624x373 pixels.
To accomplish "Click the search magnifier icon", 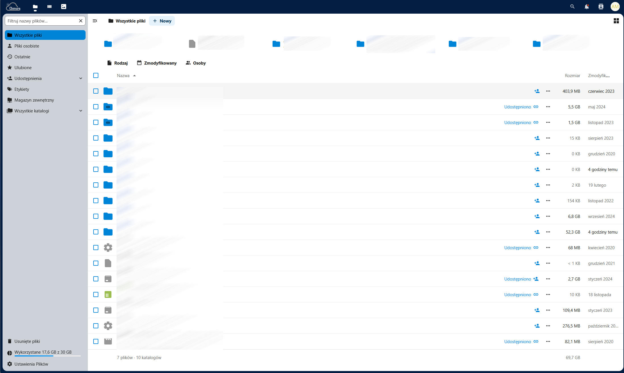I will 572,7.
